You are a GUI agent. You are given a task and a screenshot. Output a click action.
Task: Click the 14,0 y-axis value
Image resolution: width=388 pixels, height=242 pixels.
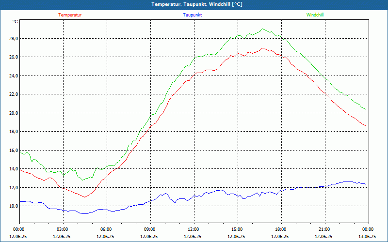[x=14, y=169]
